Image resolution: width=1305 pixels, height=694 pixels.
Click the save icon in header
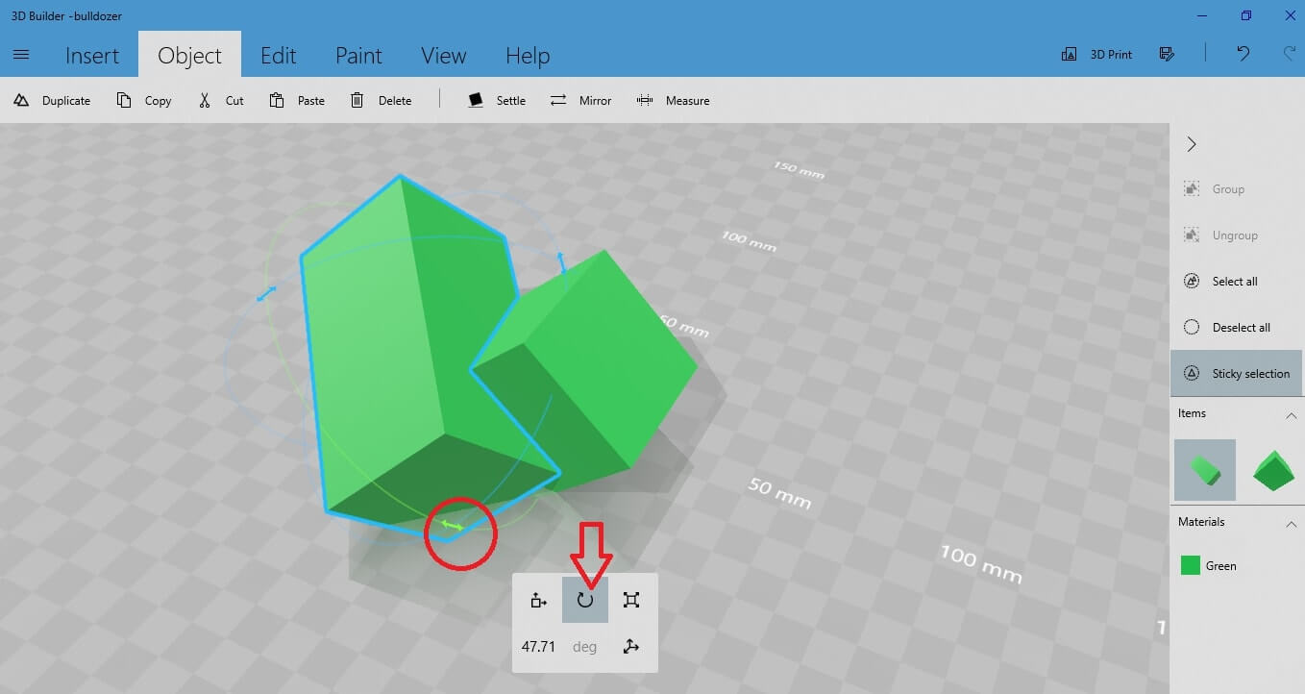[x=1168, y=55]
